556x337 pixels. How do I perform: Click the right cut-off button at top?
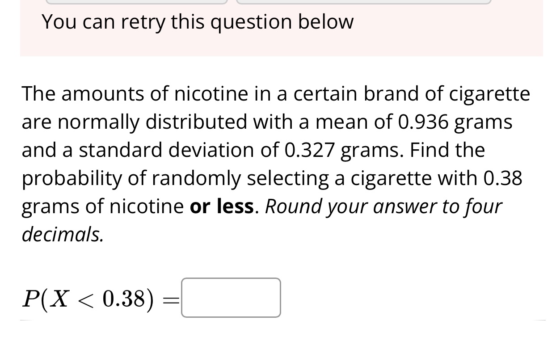click(363, 2)
